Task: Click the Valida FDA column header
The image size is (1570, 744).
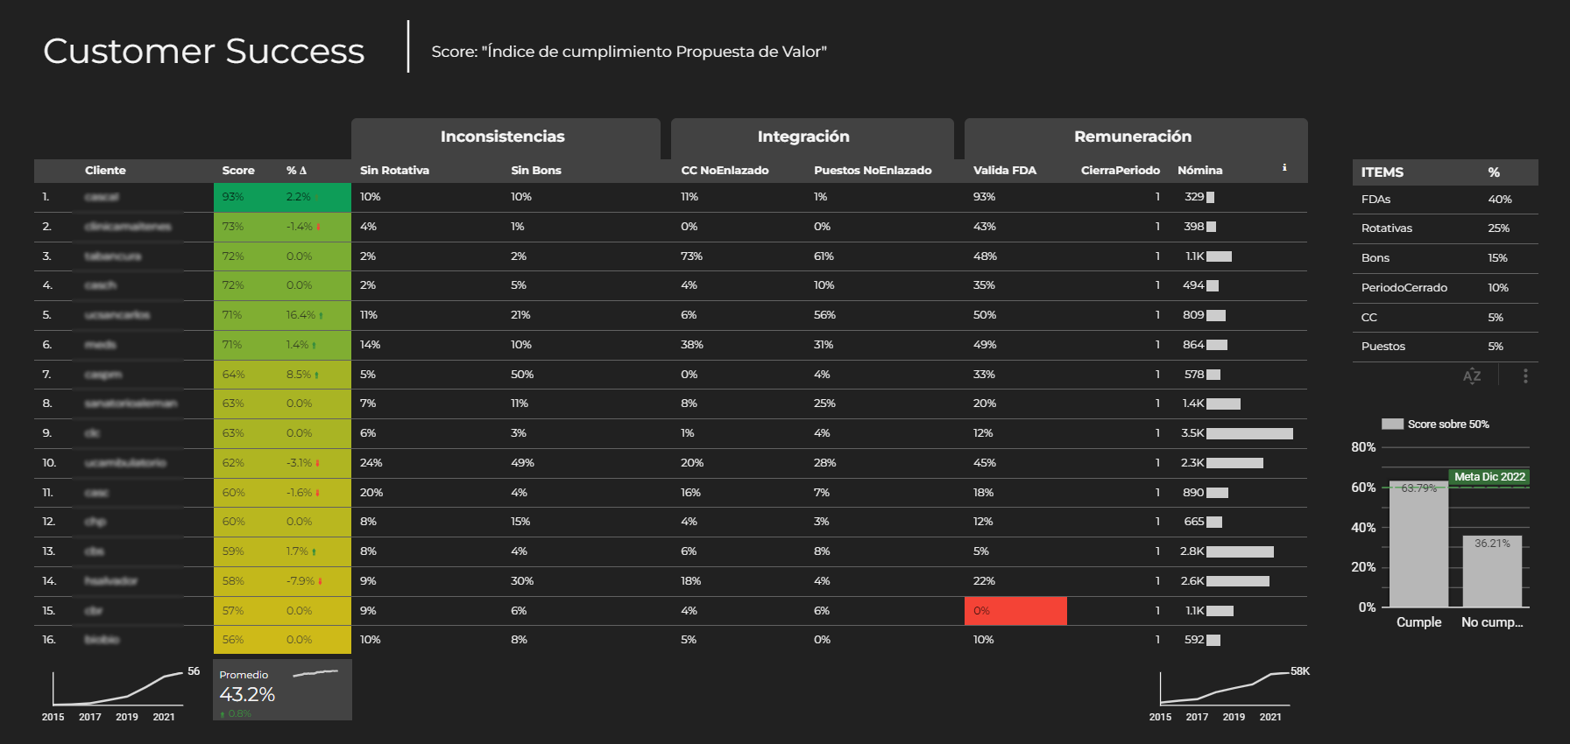Action: (1005, 171)
